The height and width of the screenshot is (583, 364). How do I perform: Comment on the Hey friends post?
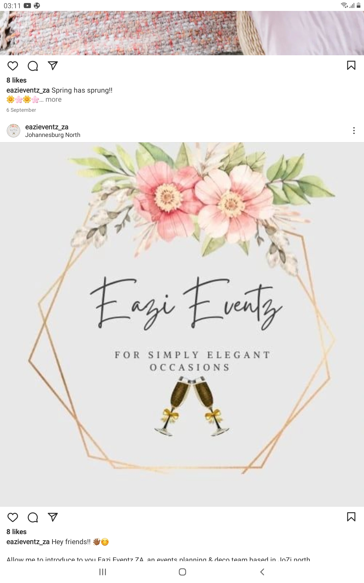33,517
